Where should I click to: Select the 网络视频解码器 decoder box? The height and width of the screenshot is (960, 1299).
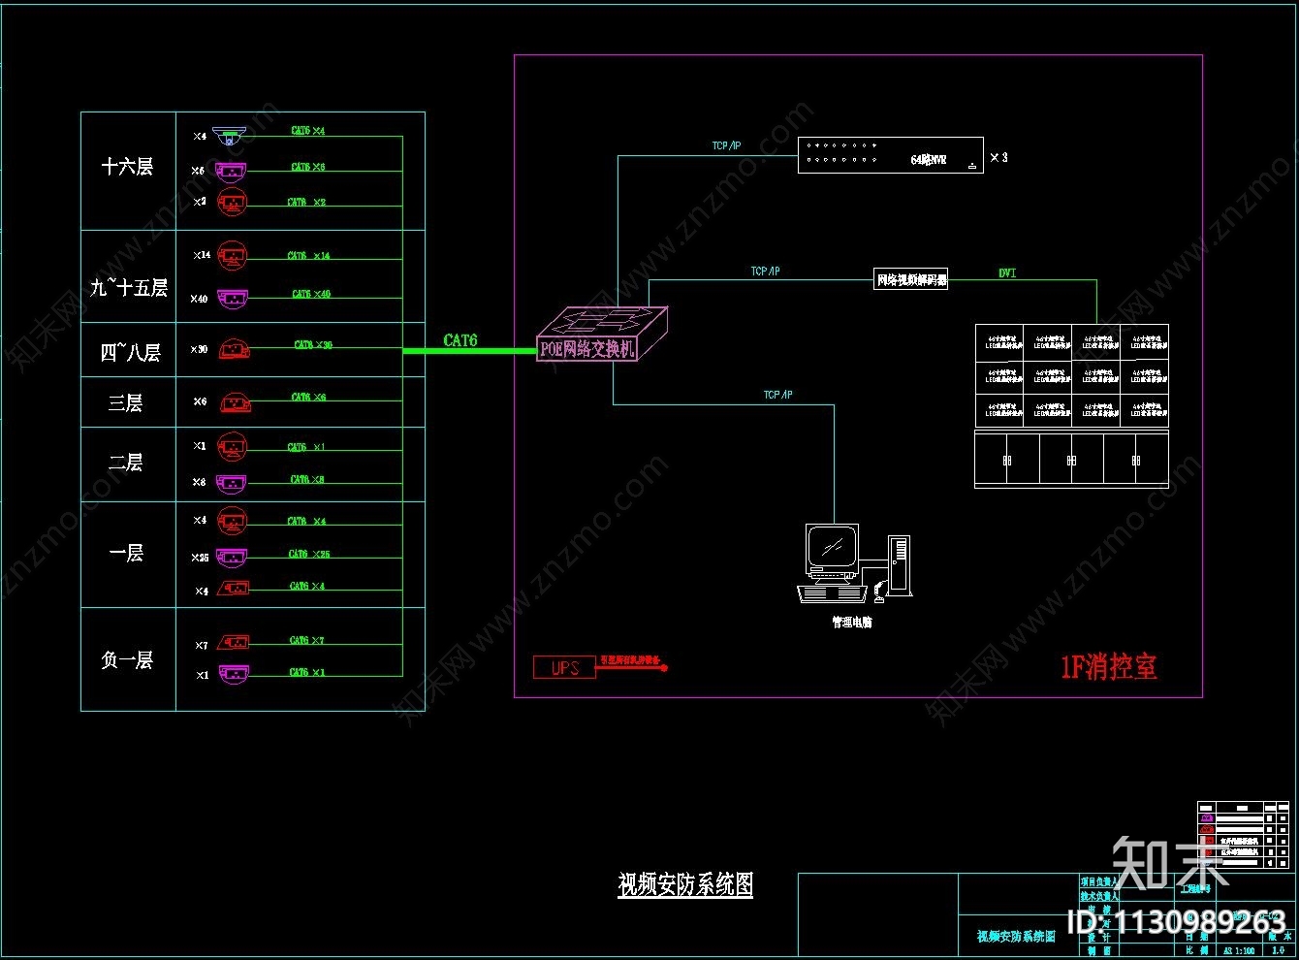(x=911, y=280)
